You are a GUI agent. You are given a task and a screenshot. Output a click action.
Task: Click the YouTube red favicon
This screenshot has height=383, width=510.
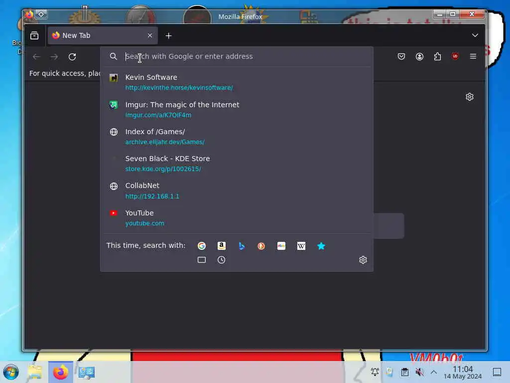coord(113,213)
